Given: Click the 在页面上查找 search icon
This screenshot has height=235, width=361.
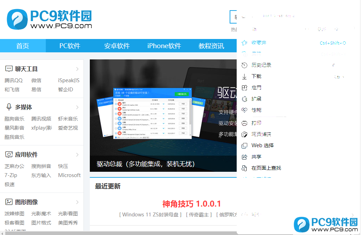Looking at the screenshot, I should click(x=244, y=168).
